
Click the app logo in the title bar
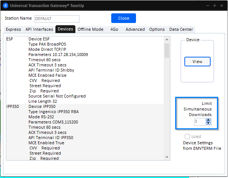5,6
